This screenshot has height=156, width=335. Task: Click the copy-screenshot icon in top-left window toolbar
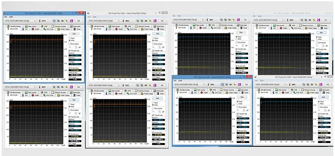[x=58, y=21]
